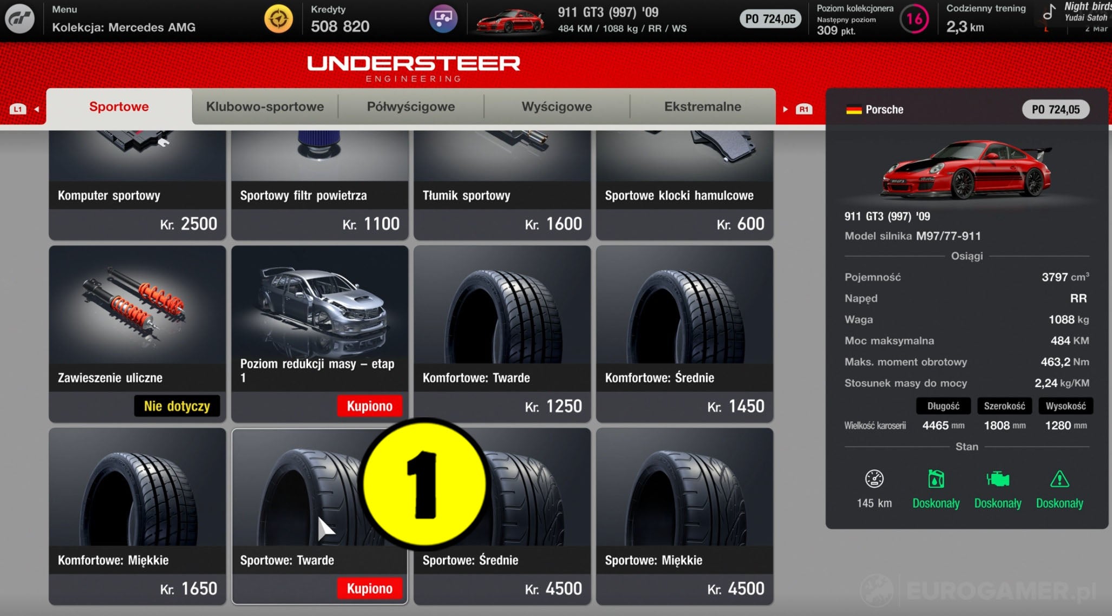Click the PO 724,05 badge in top bar
The image size is (1112, 616).
coord(770,19)
